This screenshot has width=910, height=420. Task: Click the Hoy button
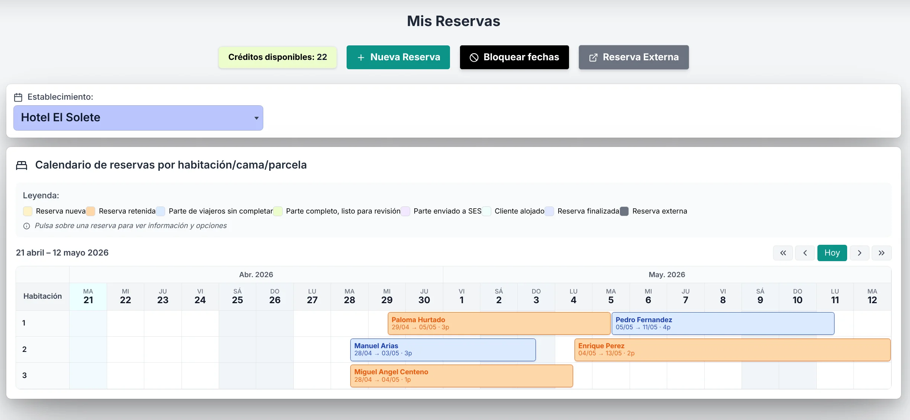(x=832, y=253)
